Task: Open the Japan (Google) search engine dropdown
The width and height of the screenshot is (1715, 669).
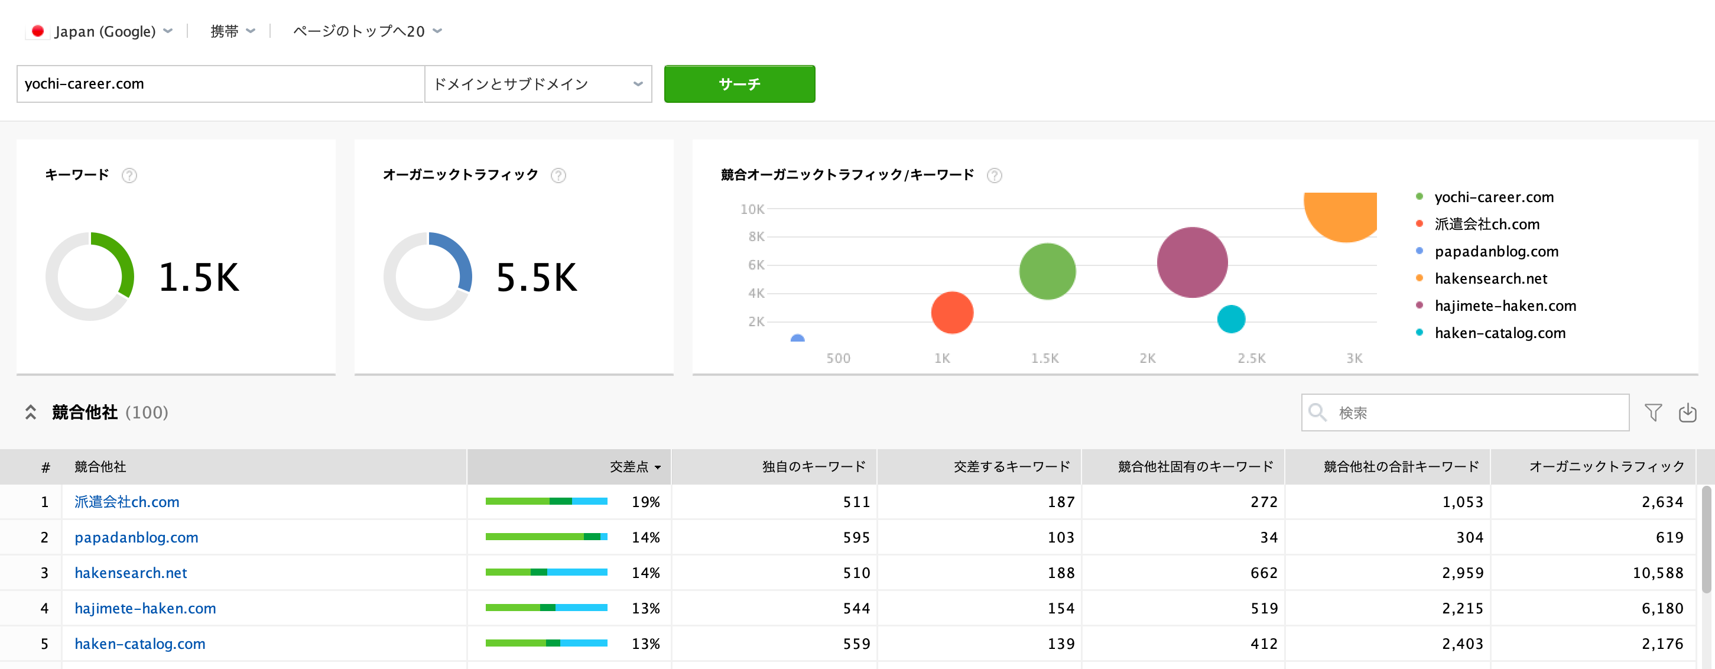Action: pos(113,31)
